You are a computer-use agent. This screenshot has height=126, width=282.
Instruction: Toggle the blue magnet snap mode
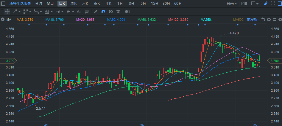click(103, 12)
